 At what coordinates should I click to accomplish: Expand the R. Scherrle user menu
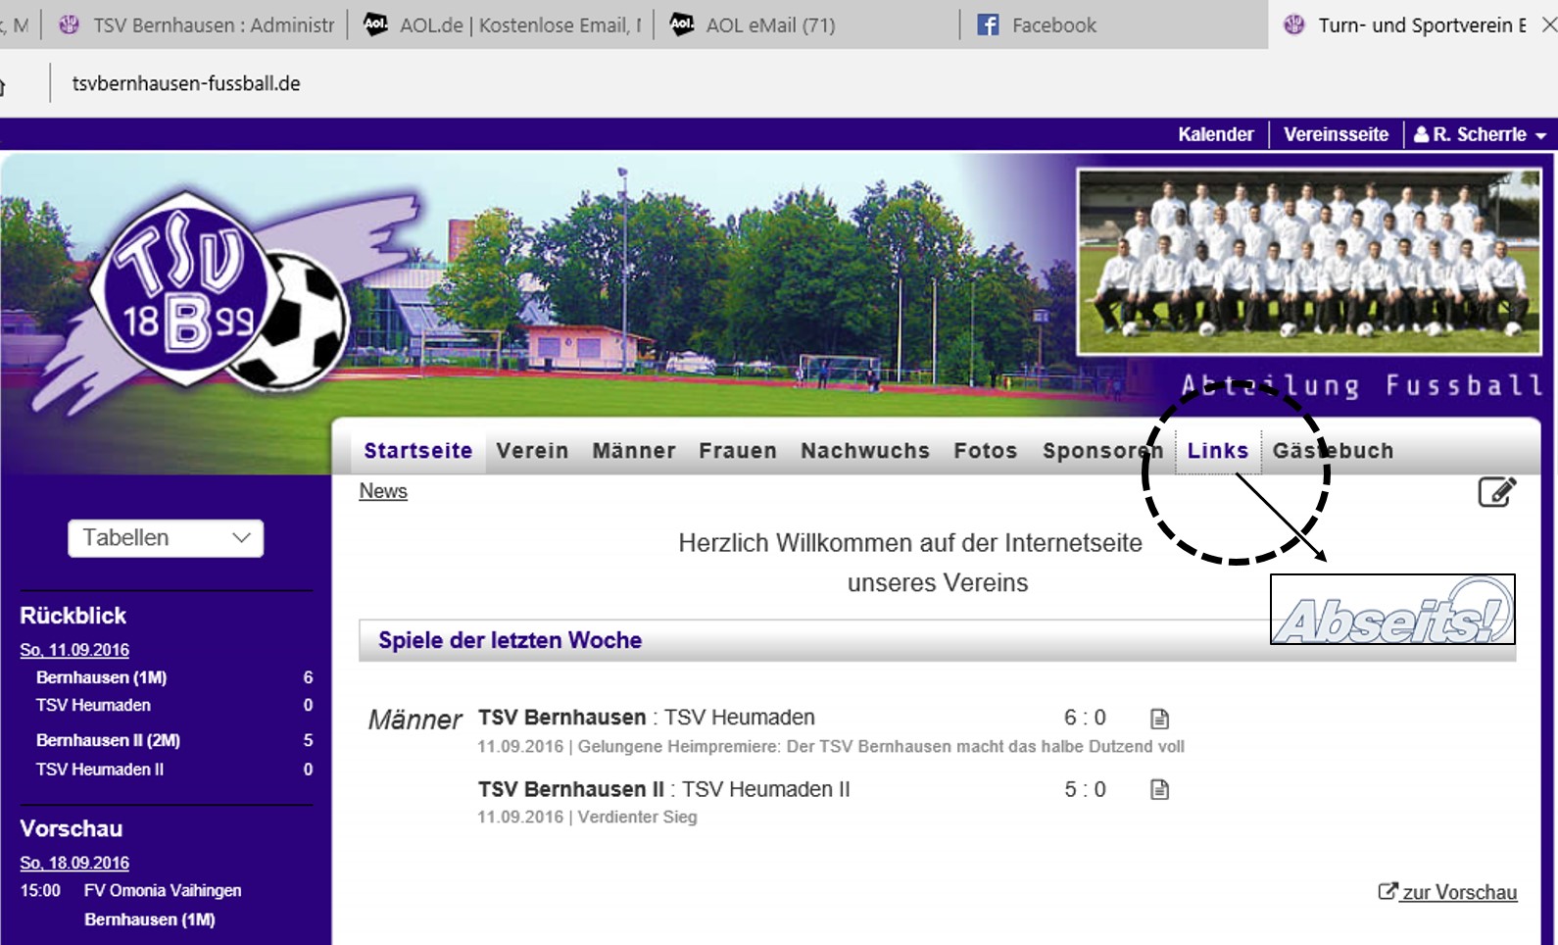click(1480, 134)
